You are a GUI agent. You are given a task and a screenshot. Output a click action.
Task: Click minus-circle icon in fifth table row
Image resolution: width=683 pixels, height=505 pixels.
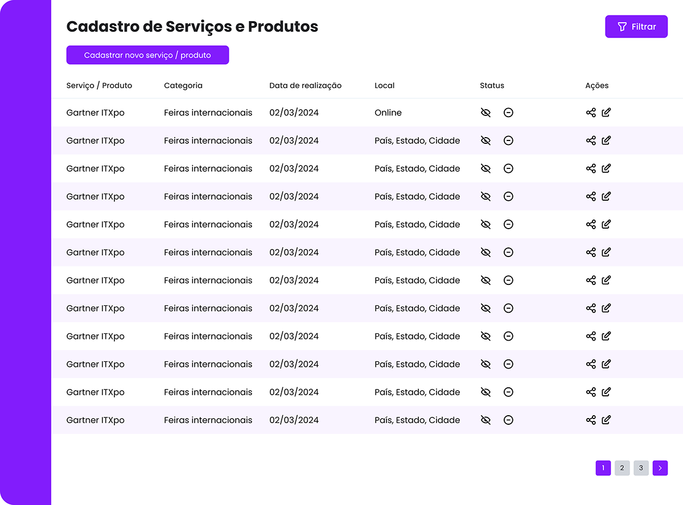(x=508, y=224)
